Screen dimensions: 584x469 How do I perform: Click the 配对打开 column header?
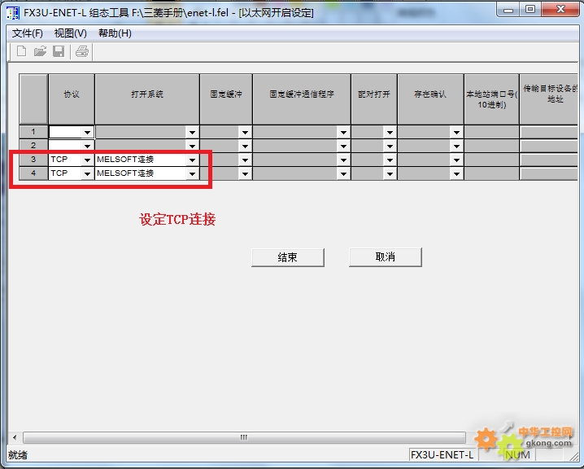[x=374, y=99]
